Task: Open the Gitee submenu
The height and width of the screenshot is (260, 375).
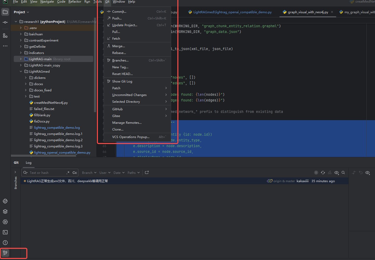Action: [137, 116]
